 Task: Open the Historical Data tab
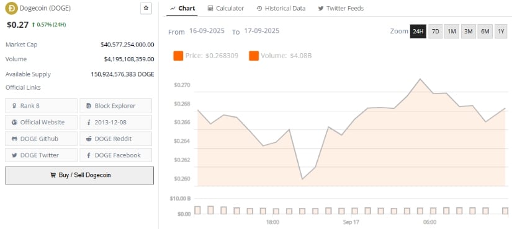(x=281, y=9)
